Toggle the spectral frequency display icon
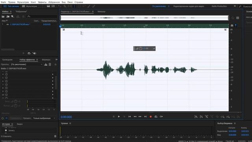This screenshot has height=142, width=252. [x=48, y=6]
